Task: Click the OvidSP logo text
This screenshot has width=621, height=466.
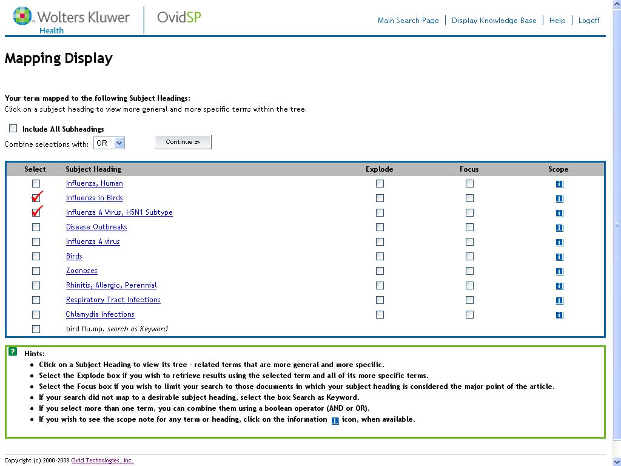Action: point(179,18)
